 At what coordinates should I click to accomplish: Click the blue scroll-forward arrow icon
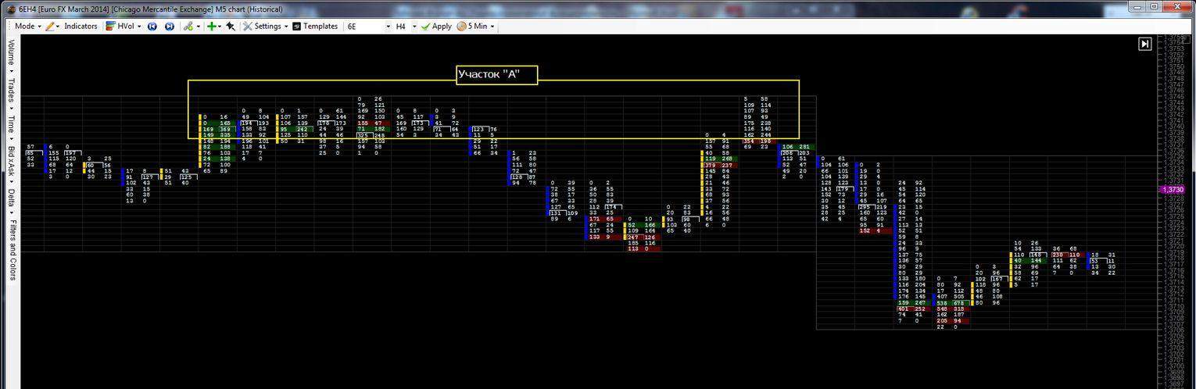[x=169, y=26]
